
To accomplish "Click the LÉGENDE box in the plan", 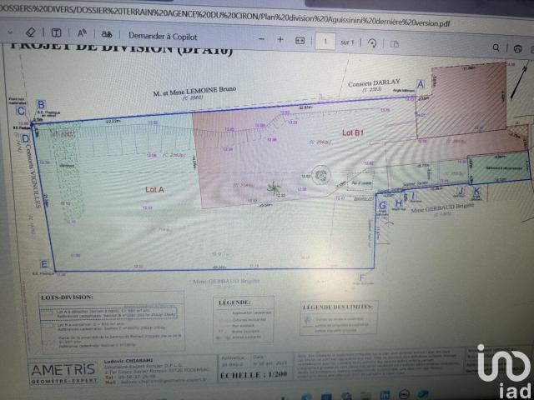I will (240, 321).
